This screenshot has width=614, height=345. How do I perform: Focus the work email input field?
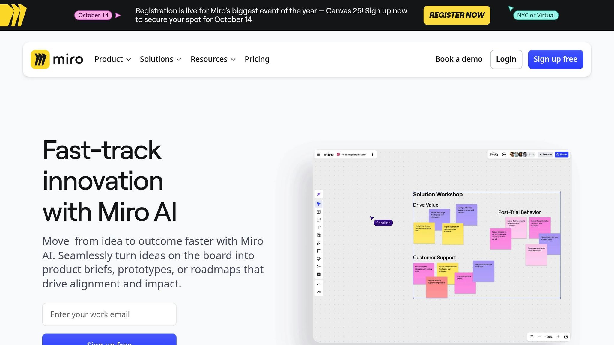[109, 314]
